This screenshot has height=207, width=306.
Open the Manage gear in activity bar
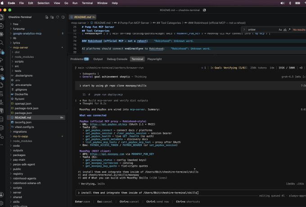coord(1,203)
